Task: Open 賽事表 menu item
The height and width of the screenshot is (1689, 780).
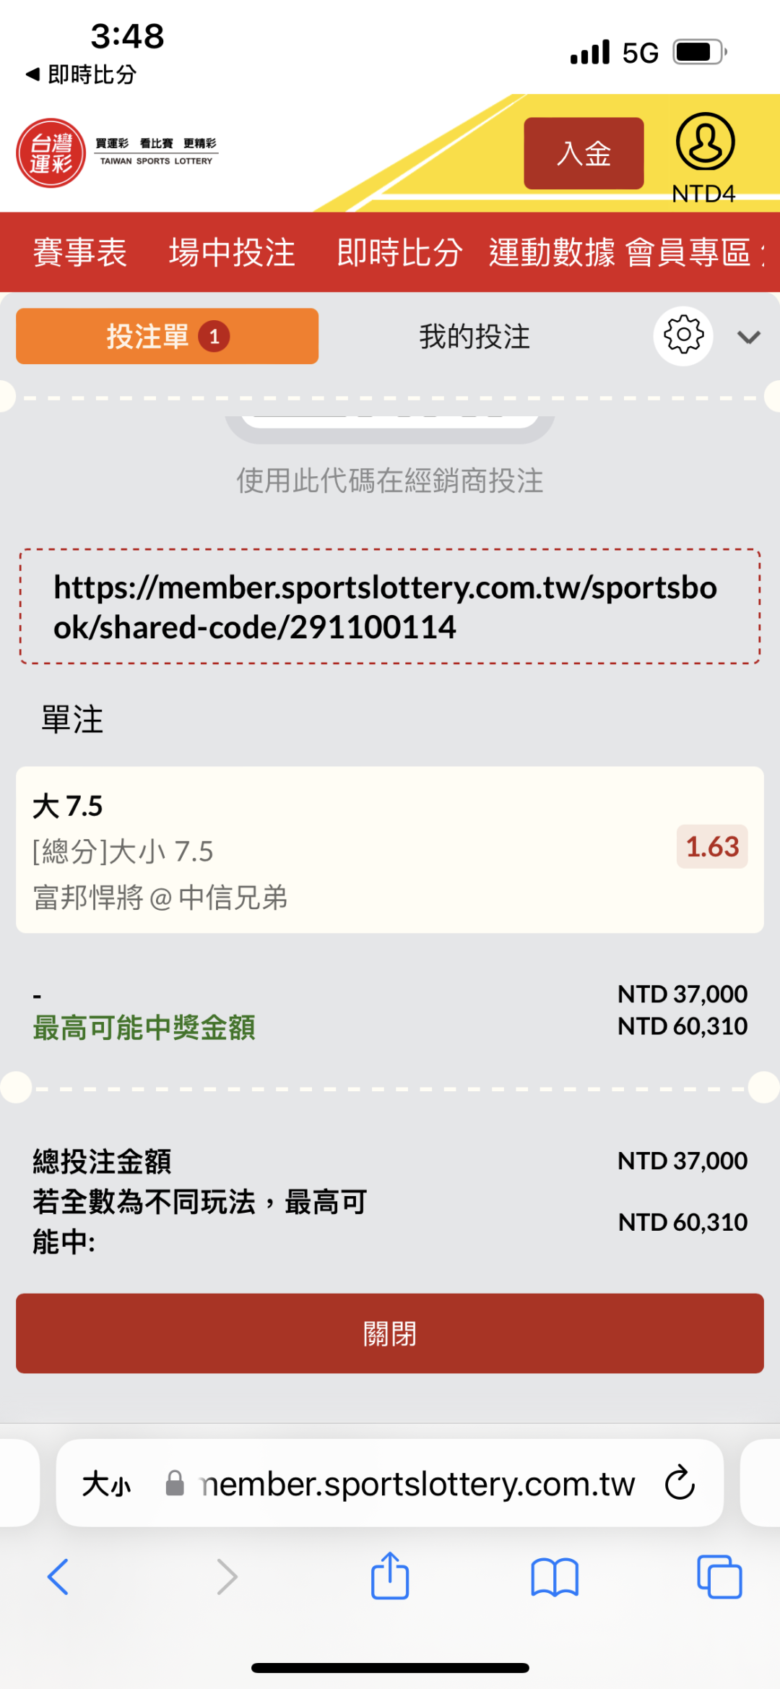Action: point(79,252)
